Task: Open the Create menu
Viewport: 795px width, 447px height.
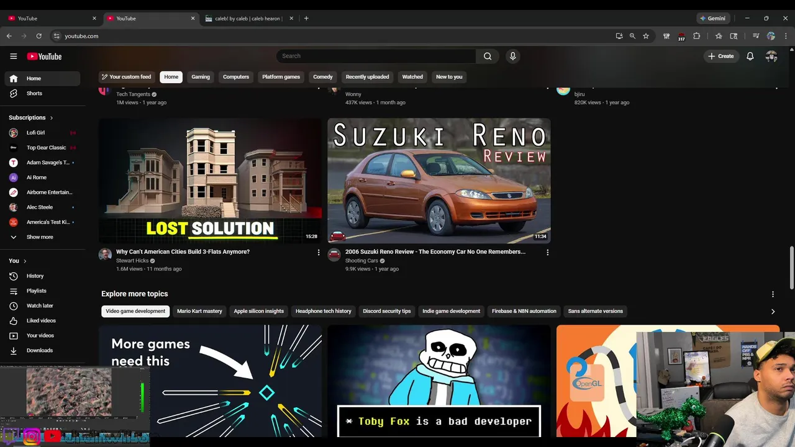Action: coord(720,56)
